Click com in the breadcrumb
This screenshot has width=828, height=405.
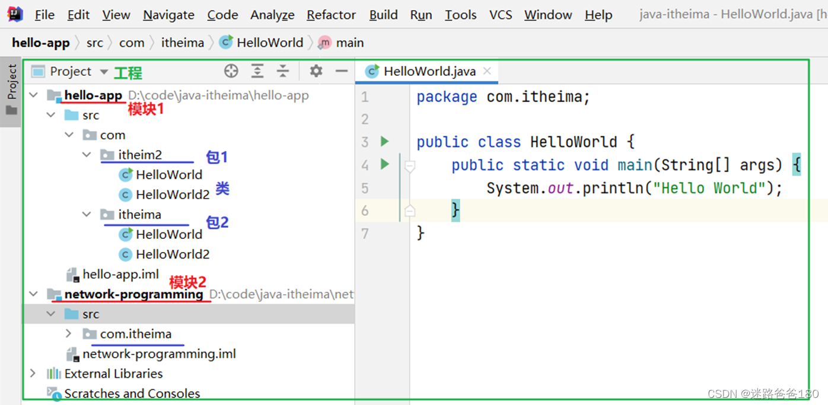point(132,43)
